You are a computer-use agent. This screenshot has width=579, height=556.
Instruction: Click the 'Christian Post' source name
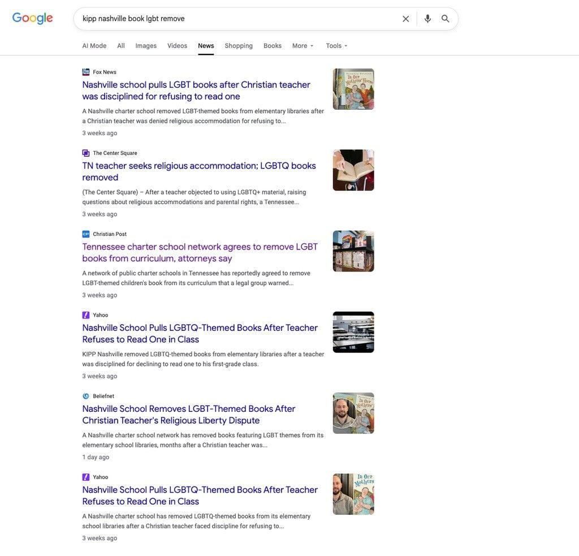pos(110,234)
